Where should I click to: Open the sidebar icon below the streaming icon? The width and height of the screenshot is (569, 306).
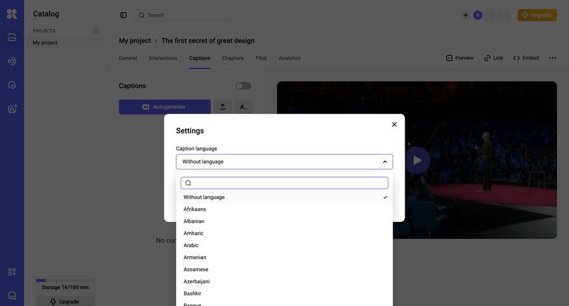coord(12,85)
